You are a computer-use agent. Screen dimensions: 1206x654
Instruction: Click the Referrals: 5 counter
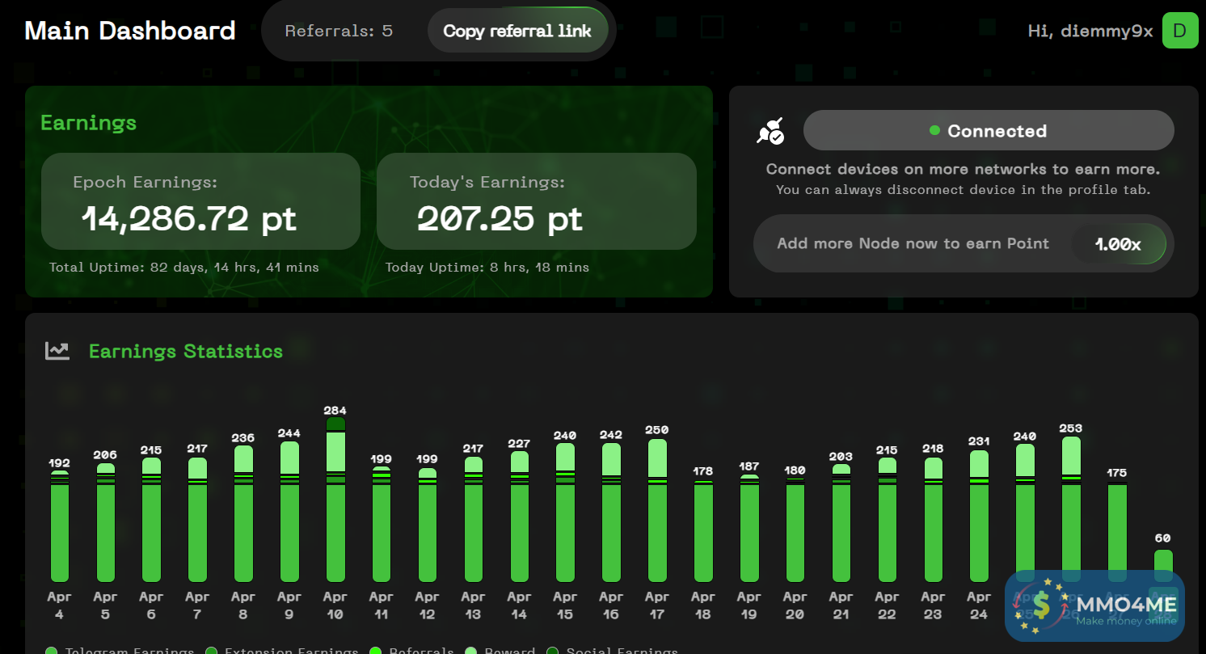pos(339,32)
